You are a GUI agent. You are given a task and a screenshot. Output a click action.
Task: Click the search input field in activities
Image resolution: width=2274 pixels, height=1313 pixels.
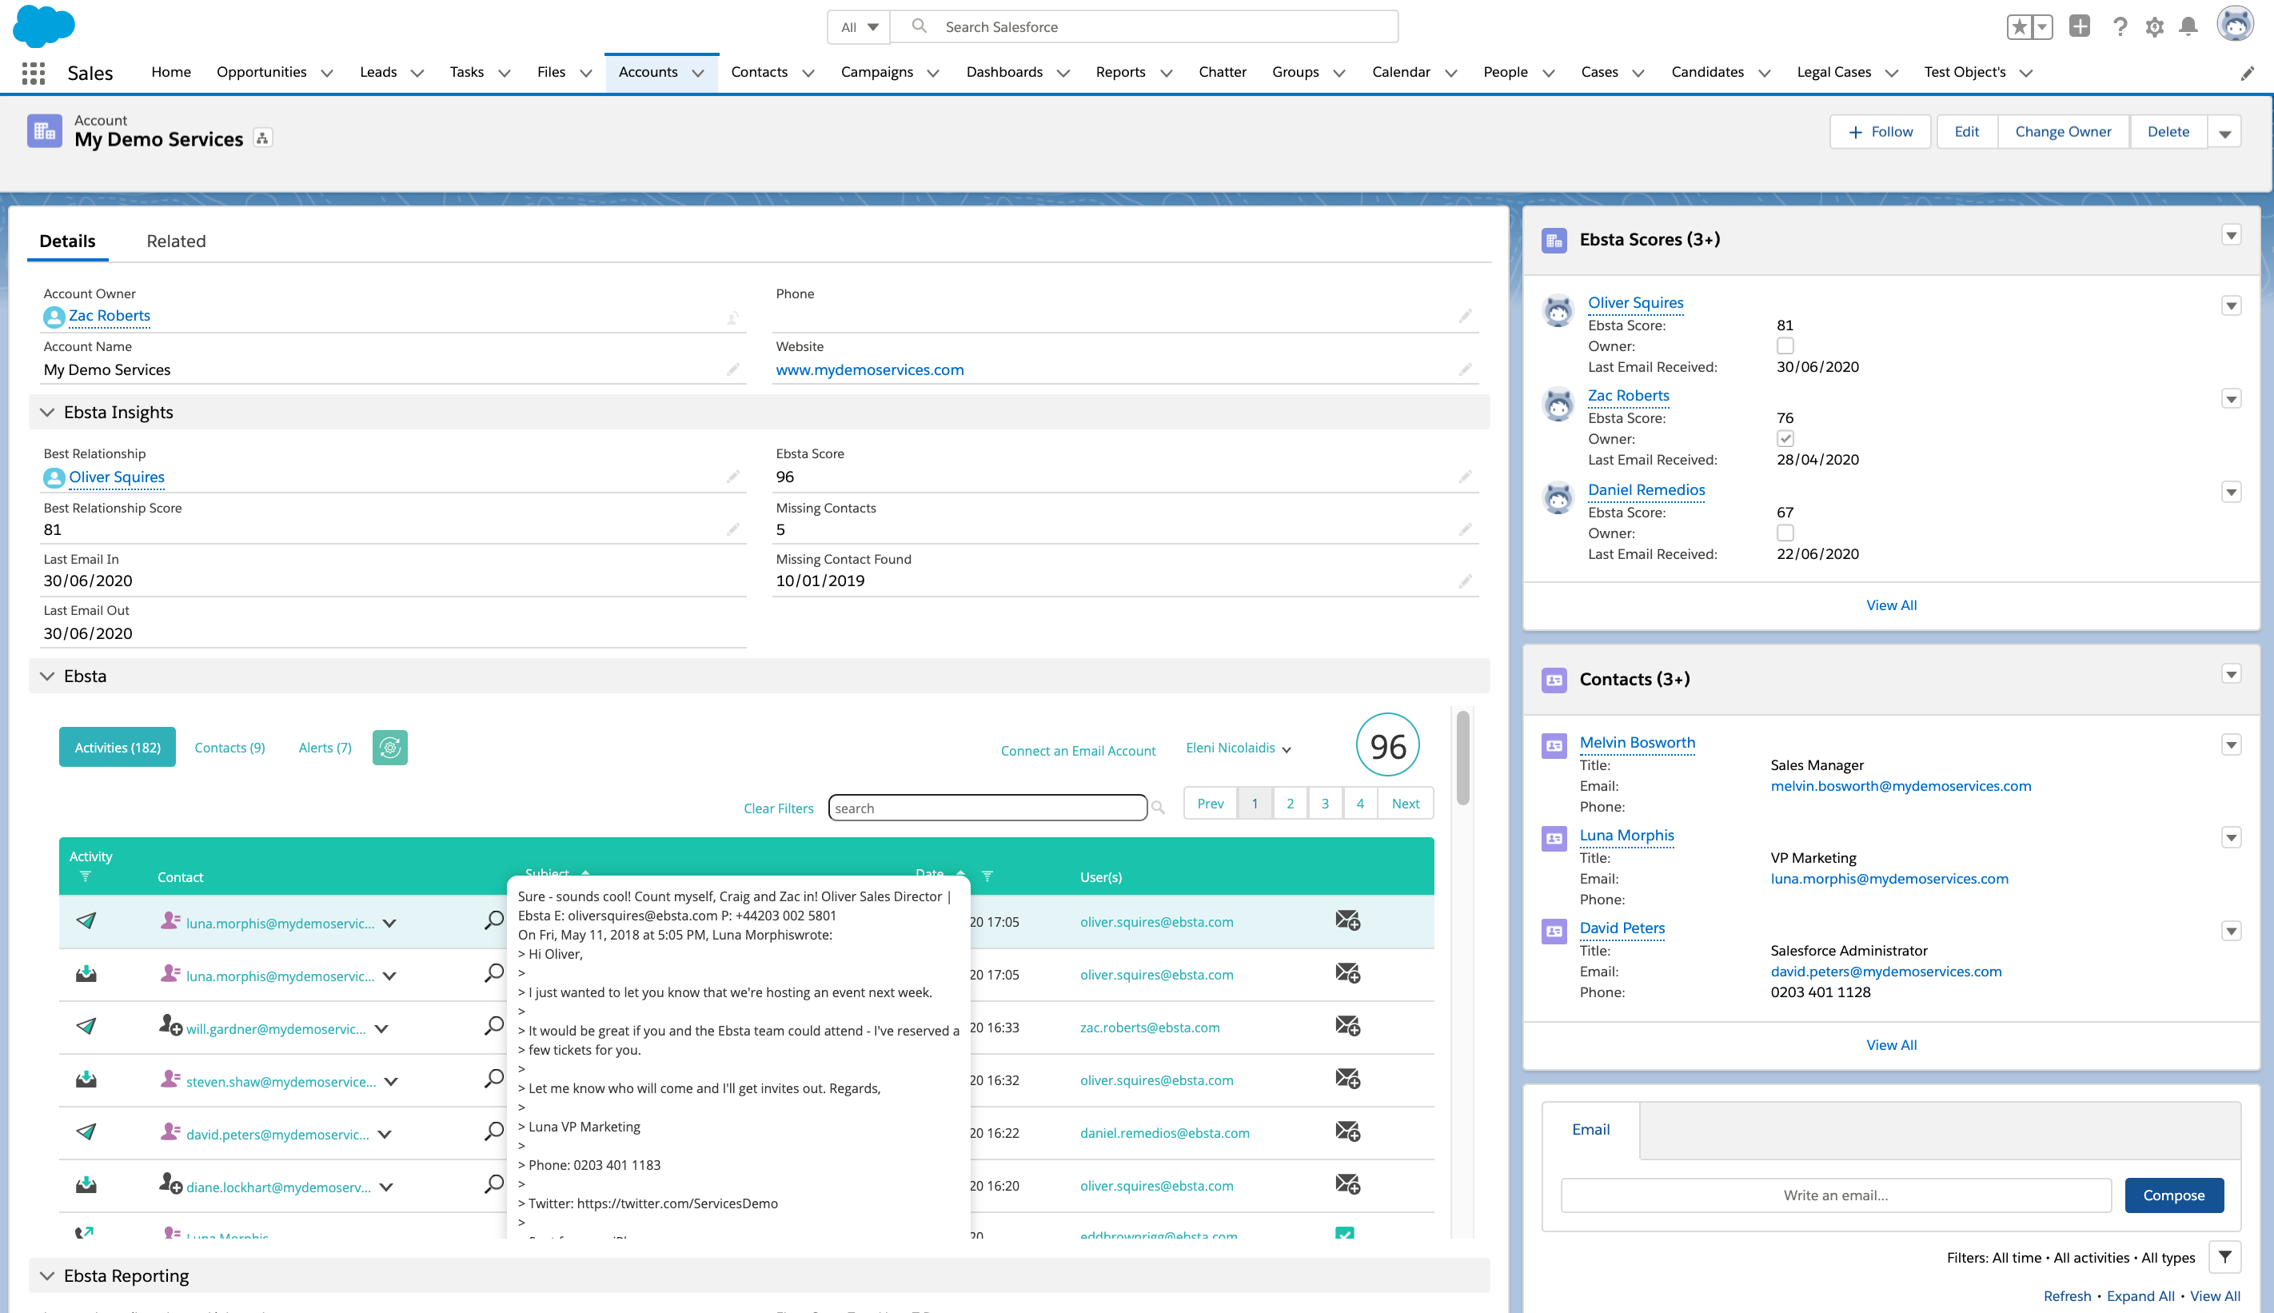pos(989,807)
